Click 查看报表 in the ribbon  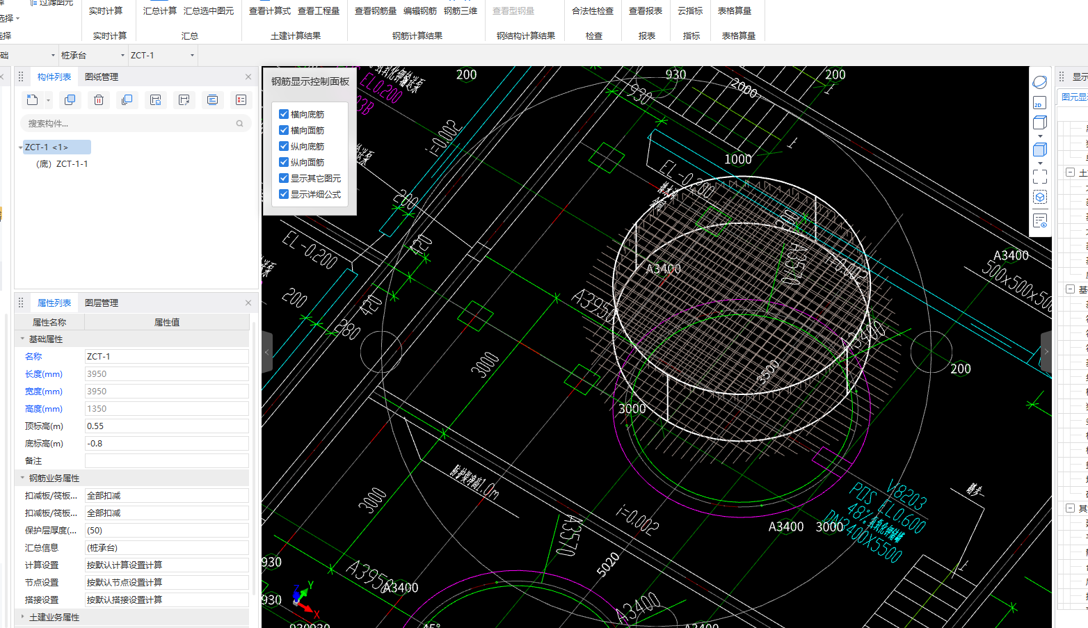646,11
